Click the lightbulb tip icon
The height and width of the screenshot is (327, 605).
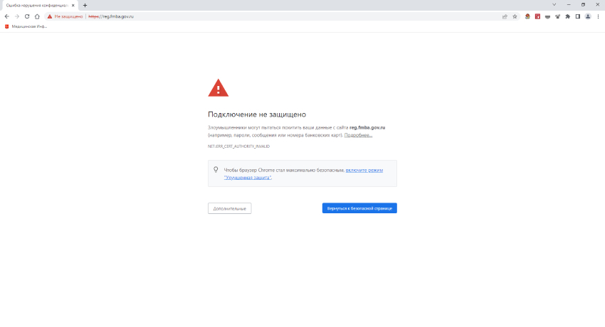click(x=216, y=169)
